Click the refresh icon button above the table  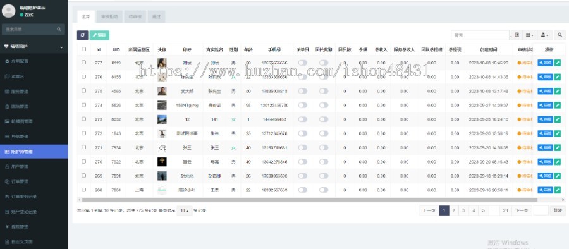tap(82, 35)
